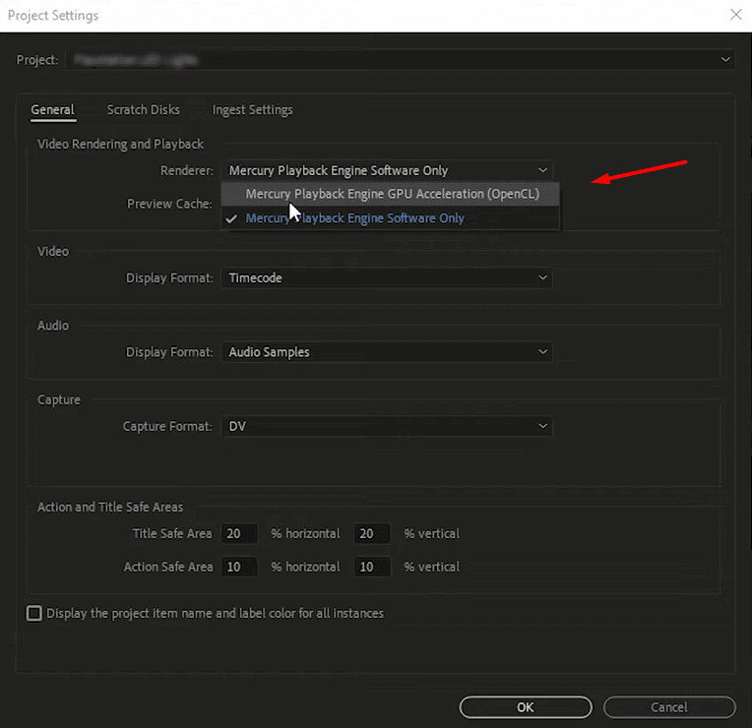Screen dimensions: 752x728
Task: Click the Renderer dropdown chevron arrow
Action: (x=542, y=170)
